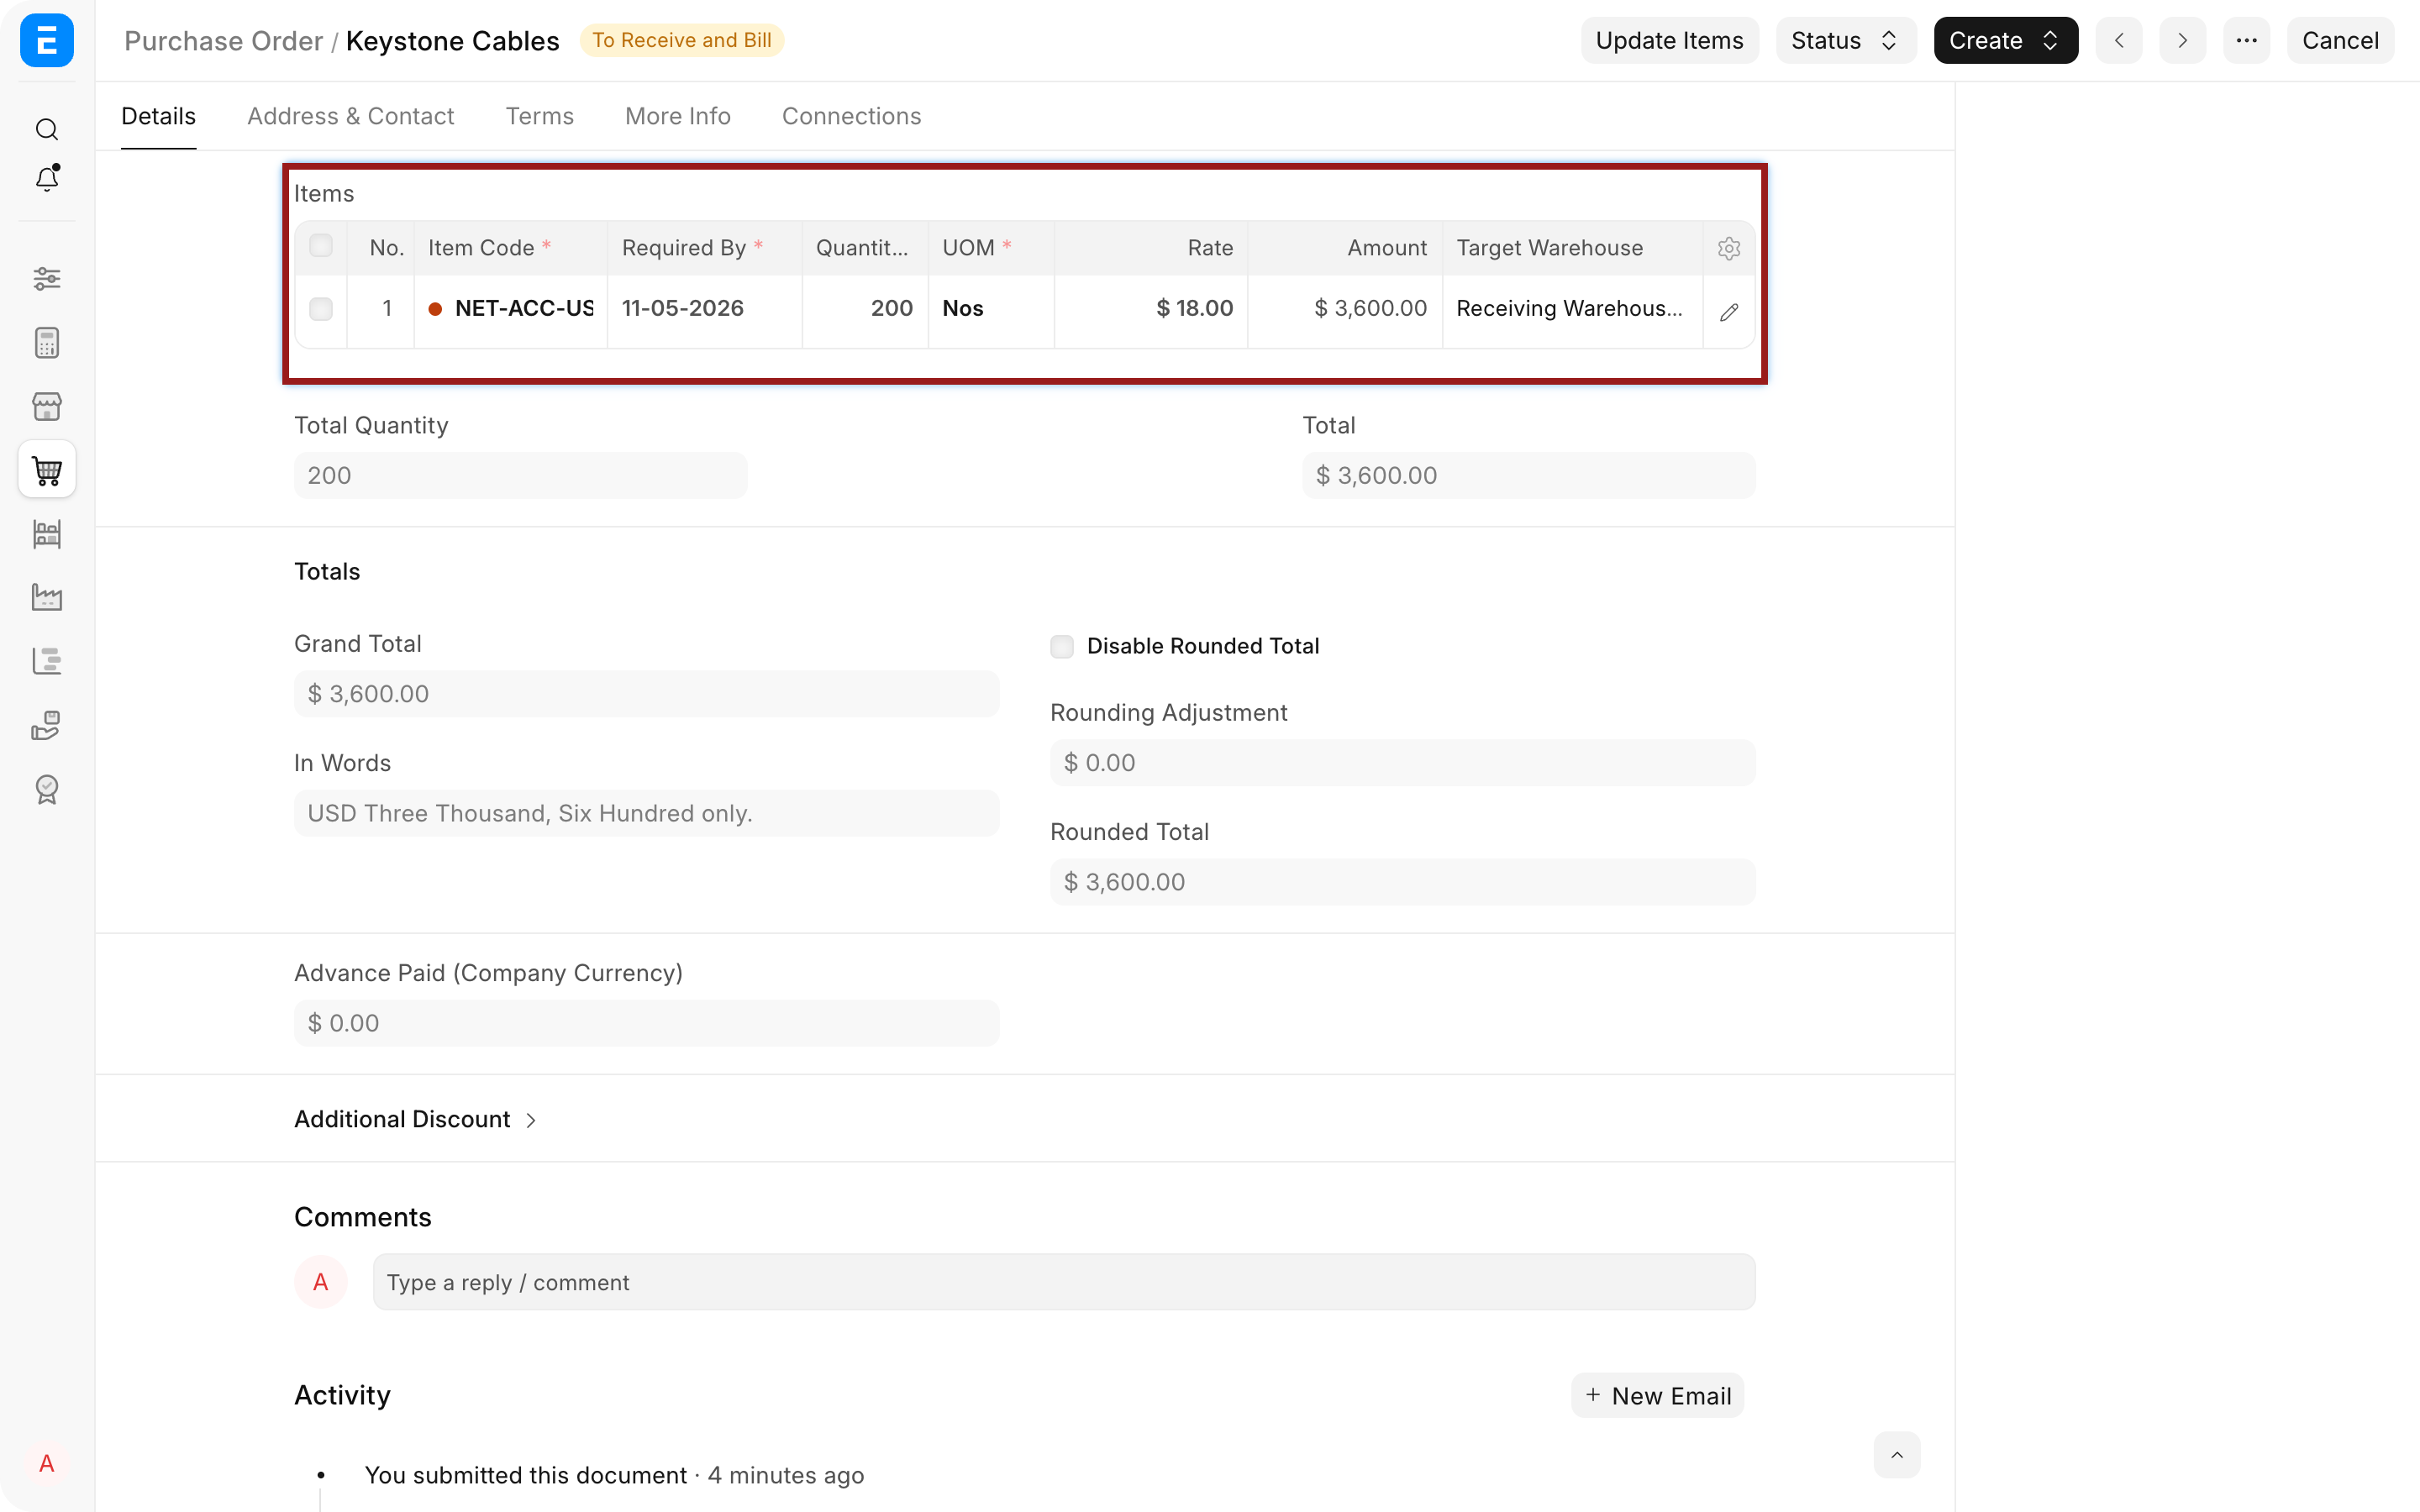Click the New Email button
Screen dimensions: 2420x1512
(x=1658, y=1395)
